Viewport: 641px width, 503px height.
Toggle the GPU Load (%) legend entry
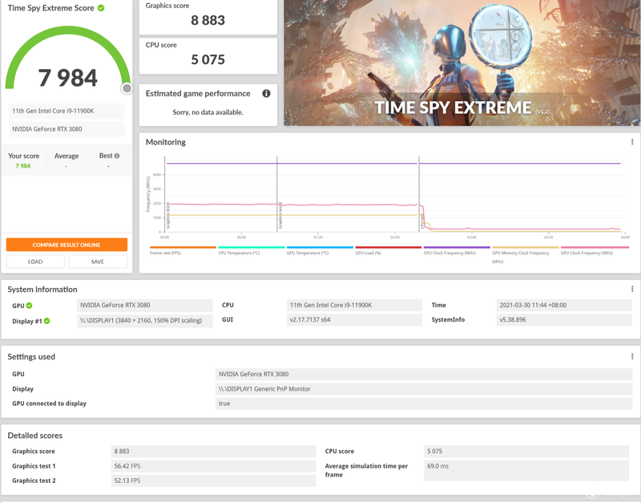point(389,250)
